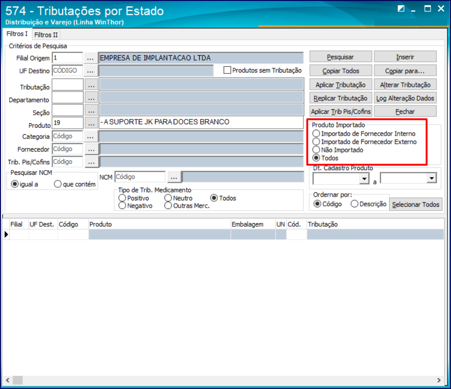Open Departamento lookup ellipsis button
Screen dimensions: 451x389
pyautogui.click(x=92, y=98)
